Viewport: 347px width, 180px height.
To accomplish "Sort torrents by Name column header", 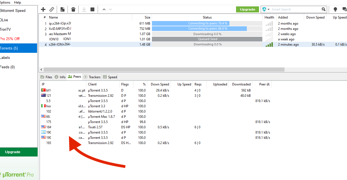I will [x=90, y=17].
